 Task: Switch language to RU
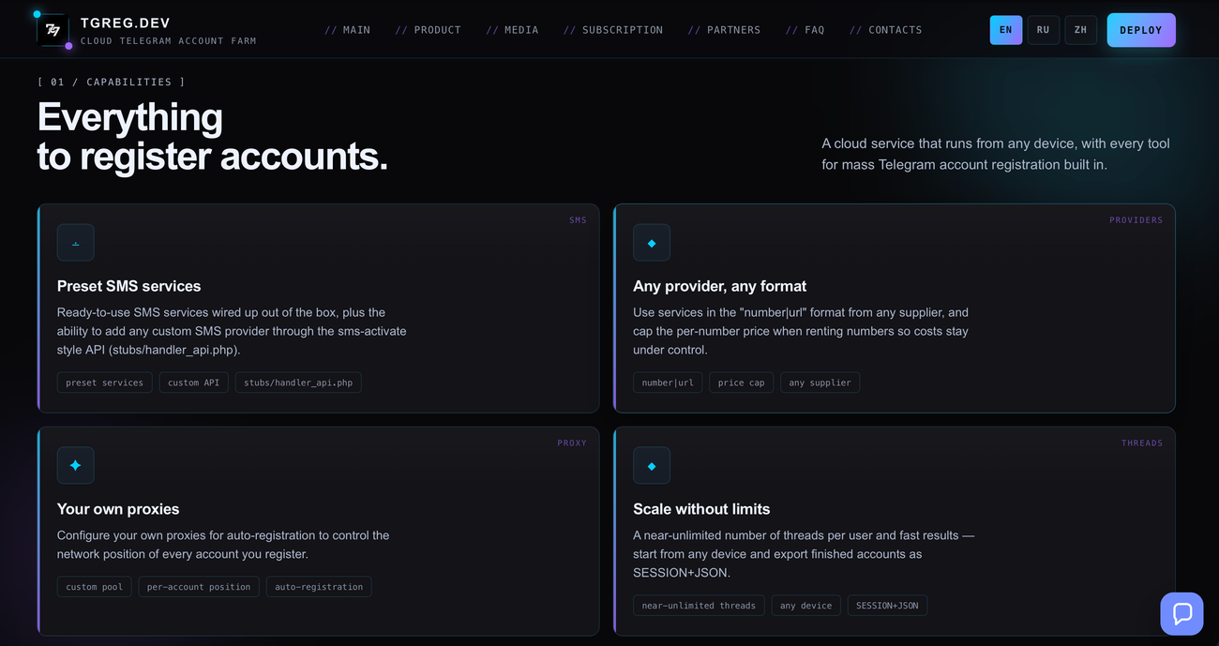[x=1044, y=30]
